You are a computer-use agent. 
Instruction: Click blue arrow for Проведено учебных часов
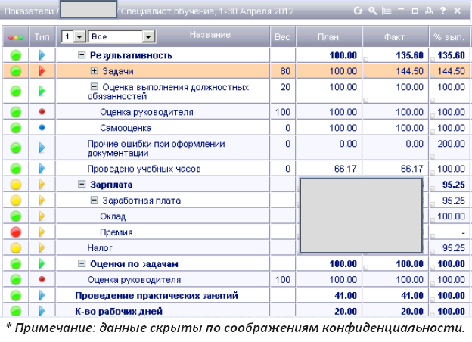(x=42, y=168)
